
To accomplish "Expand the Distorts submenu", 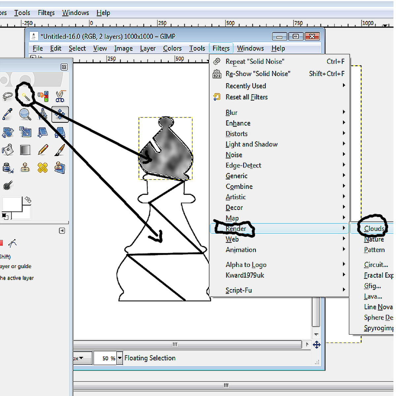I will click(x=279, y=134).
